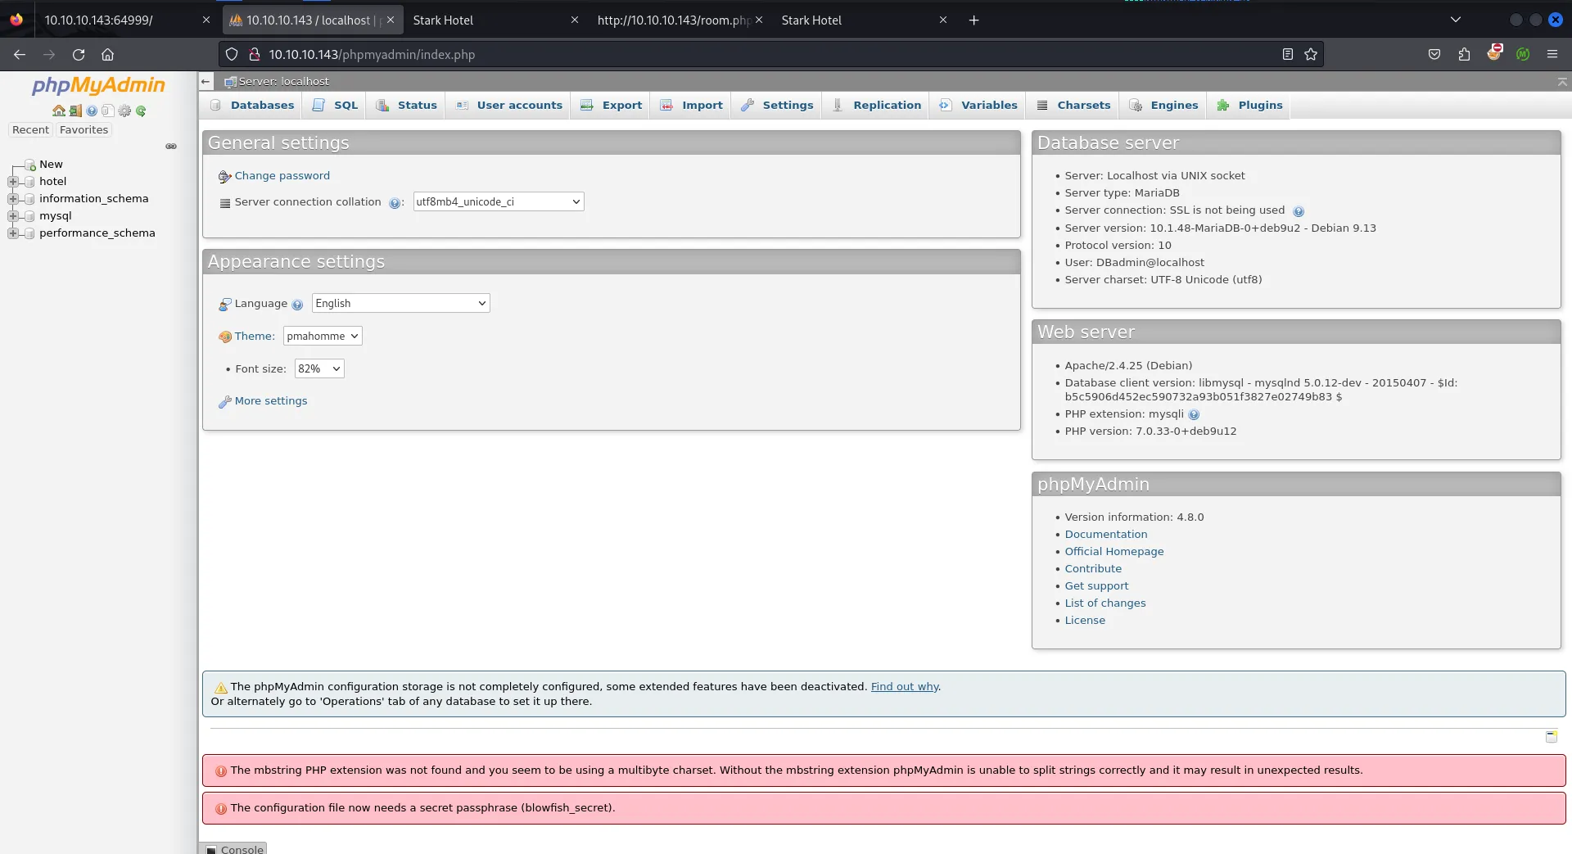Viewport: 1572px width, 854px height.
Task: Open the phpMyAdmin Documentation link in the right panel
Action: (x=1106, y=535)
